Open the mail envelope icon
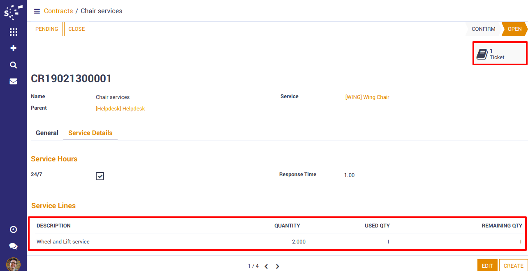The height and width of the screenshot is (271, 528). tap(13, 81)
